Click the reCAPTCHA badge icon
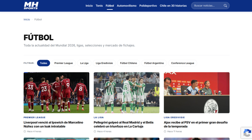 coord(247,133)
